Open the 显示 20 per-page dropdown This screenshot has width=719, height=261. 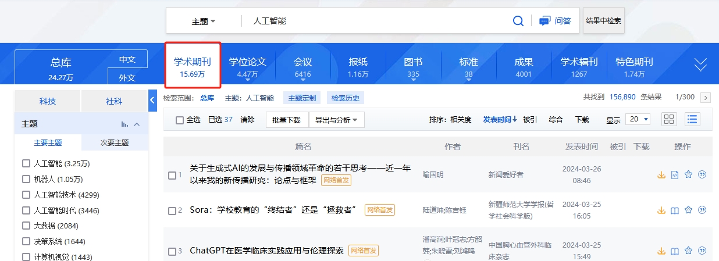click(638, 119)
